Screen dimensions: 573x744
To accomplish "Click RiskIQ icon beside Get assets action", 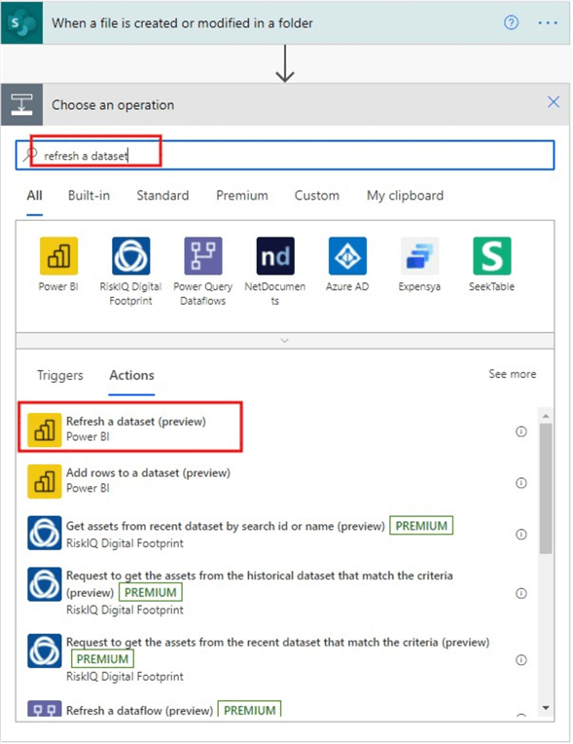I will pos(45,533).
